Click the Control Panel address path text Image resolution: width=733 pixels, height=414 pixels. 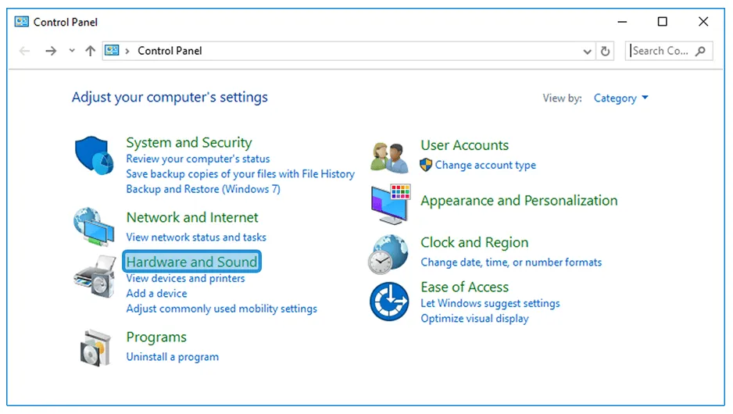coord(170,51)
